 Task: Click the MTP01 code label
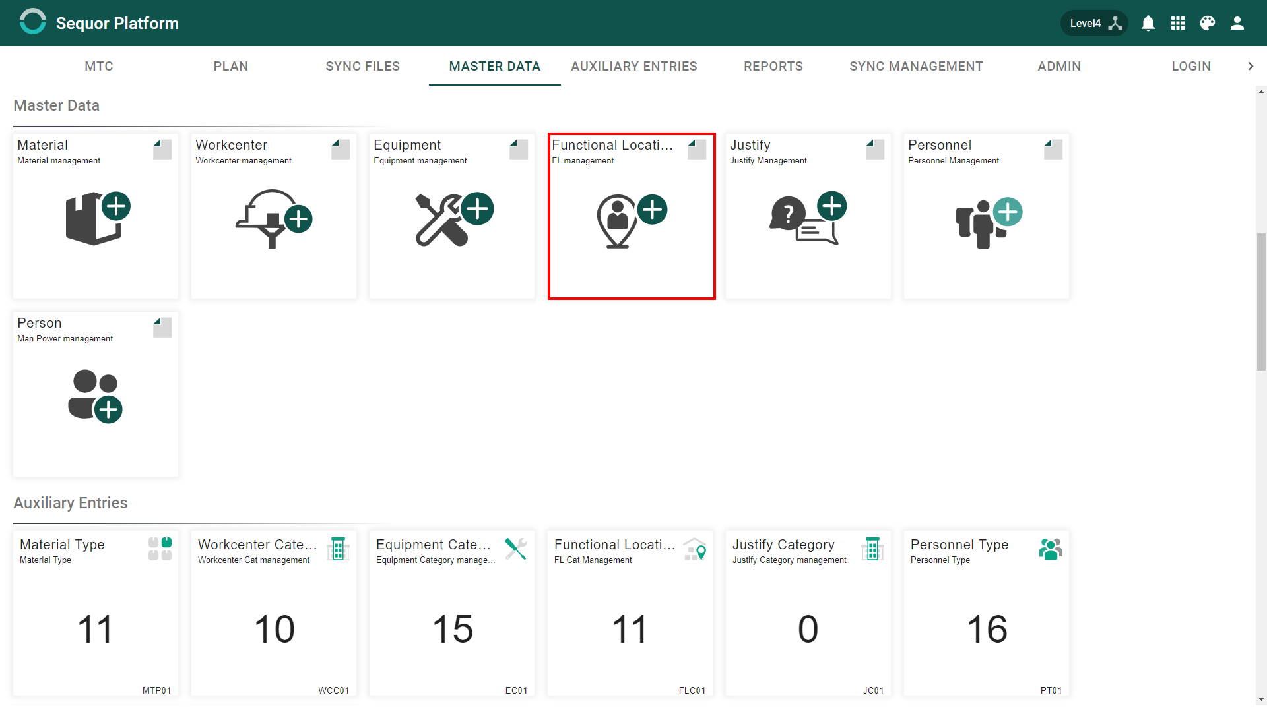tap(156, 690)
